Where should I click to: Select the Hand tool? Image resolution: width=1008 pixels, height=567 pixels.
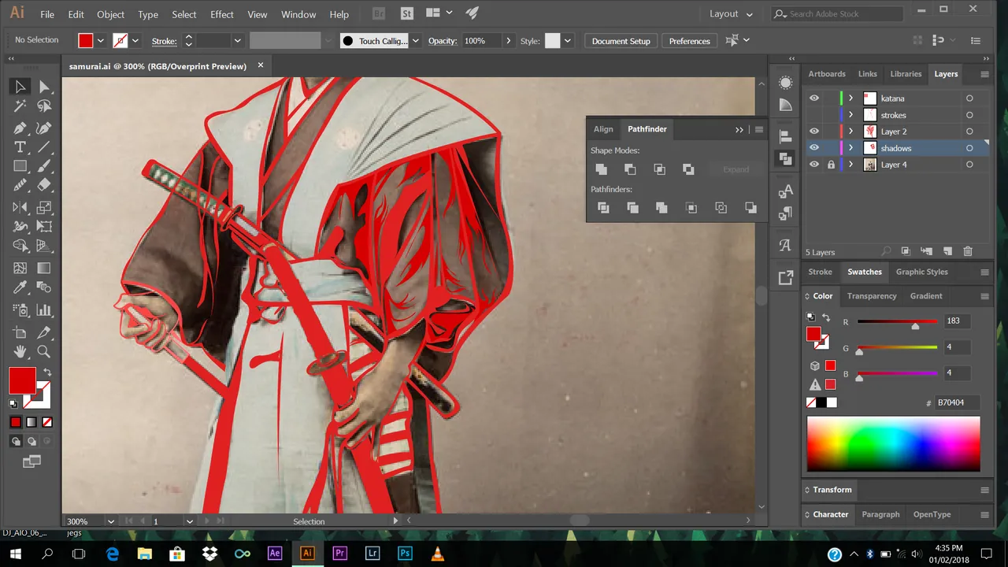[x=20, y=352]
